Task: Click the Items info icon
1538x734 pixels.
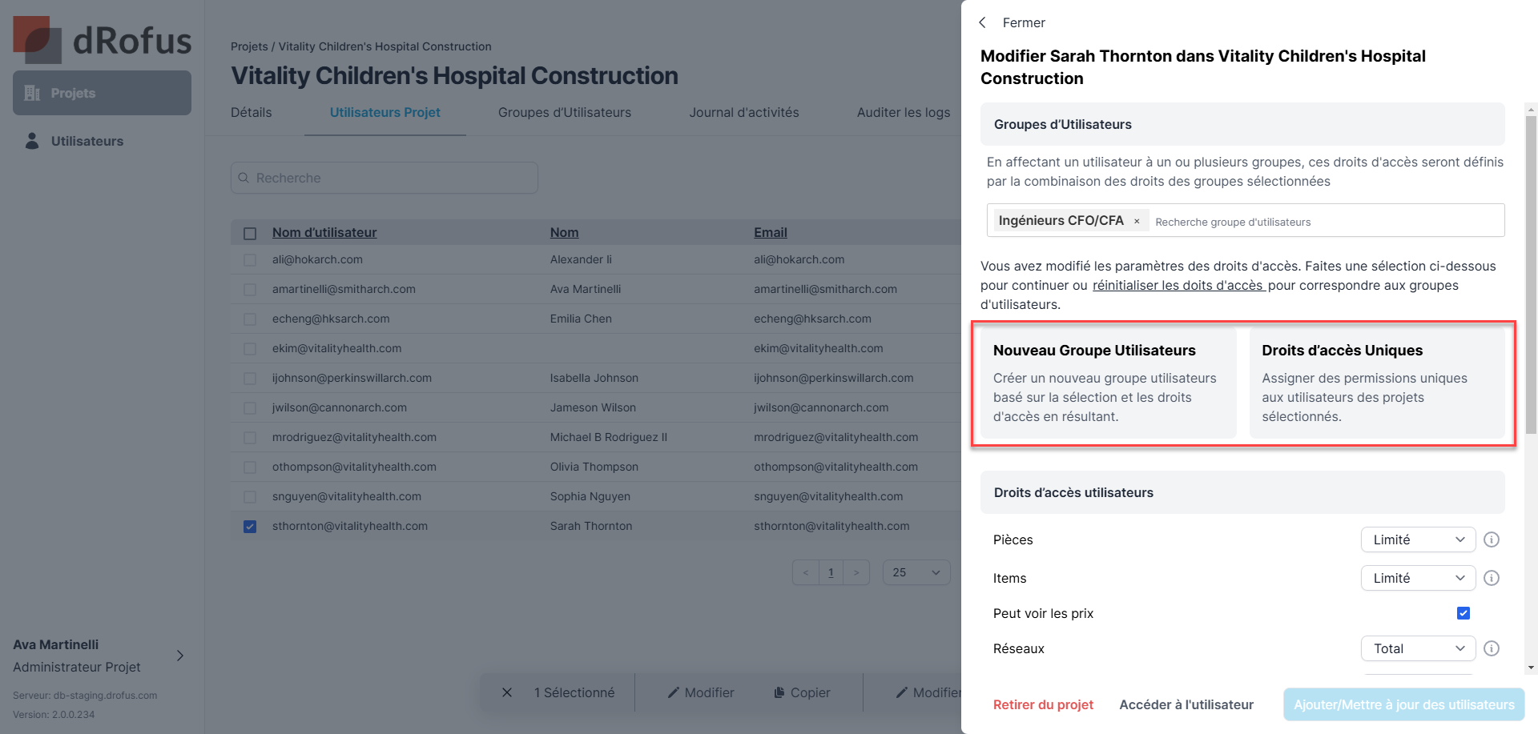Action: click(1491, 578)
